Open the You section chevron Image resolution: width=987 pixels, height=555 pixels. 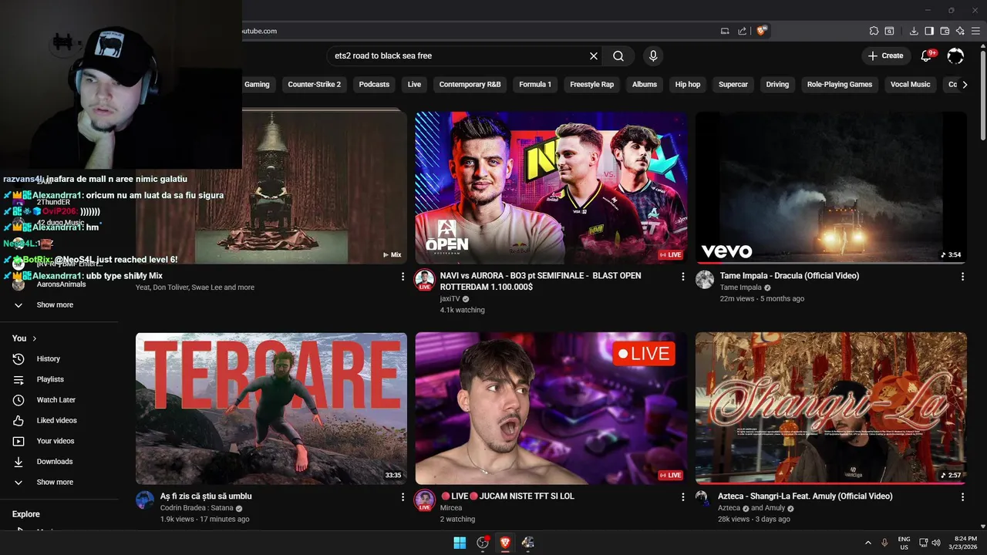35,338
